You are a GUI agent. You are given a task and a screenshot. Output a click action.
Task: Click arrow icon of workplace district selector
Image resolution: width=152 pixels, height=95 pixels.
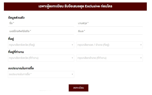(141, 58)
